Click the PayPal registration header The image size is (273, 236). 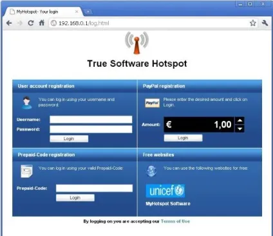[x=164, y=86]
